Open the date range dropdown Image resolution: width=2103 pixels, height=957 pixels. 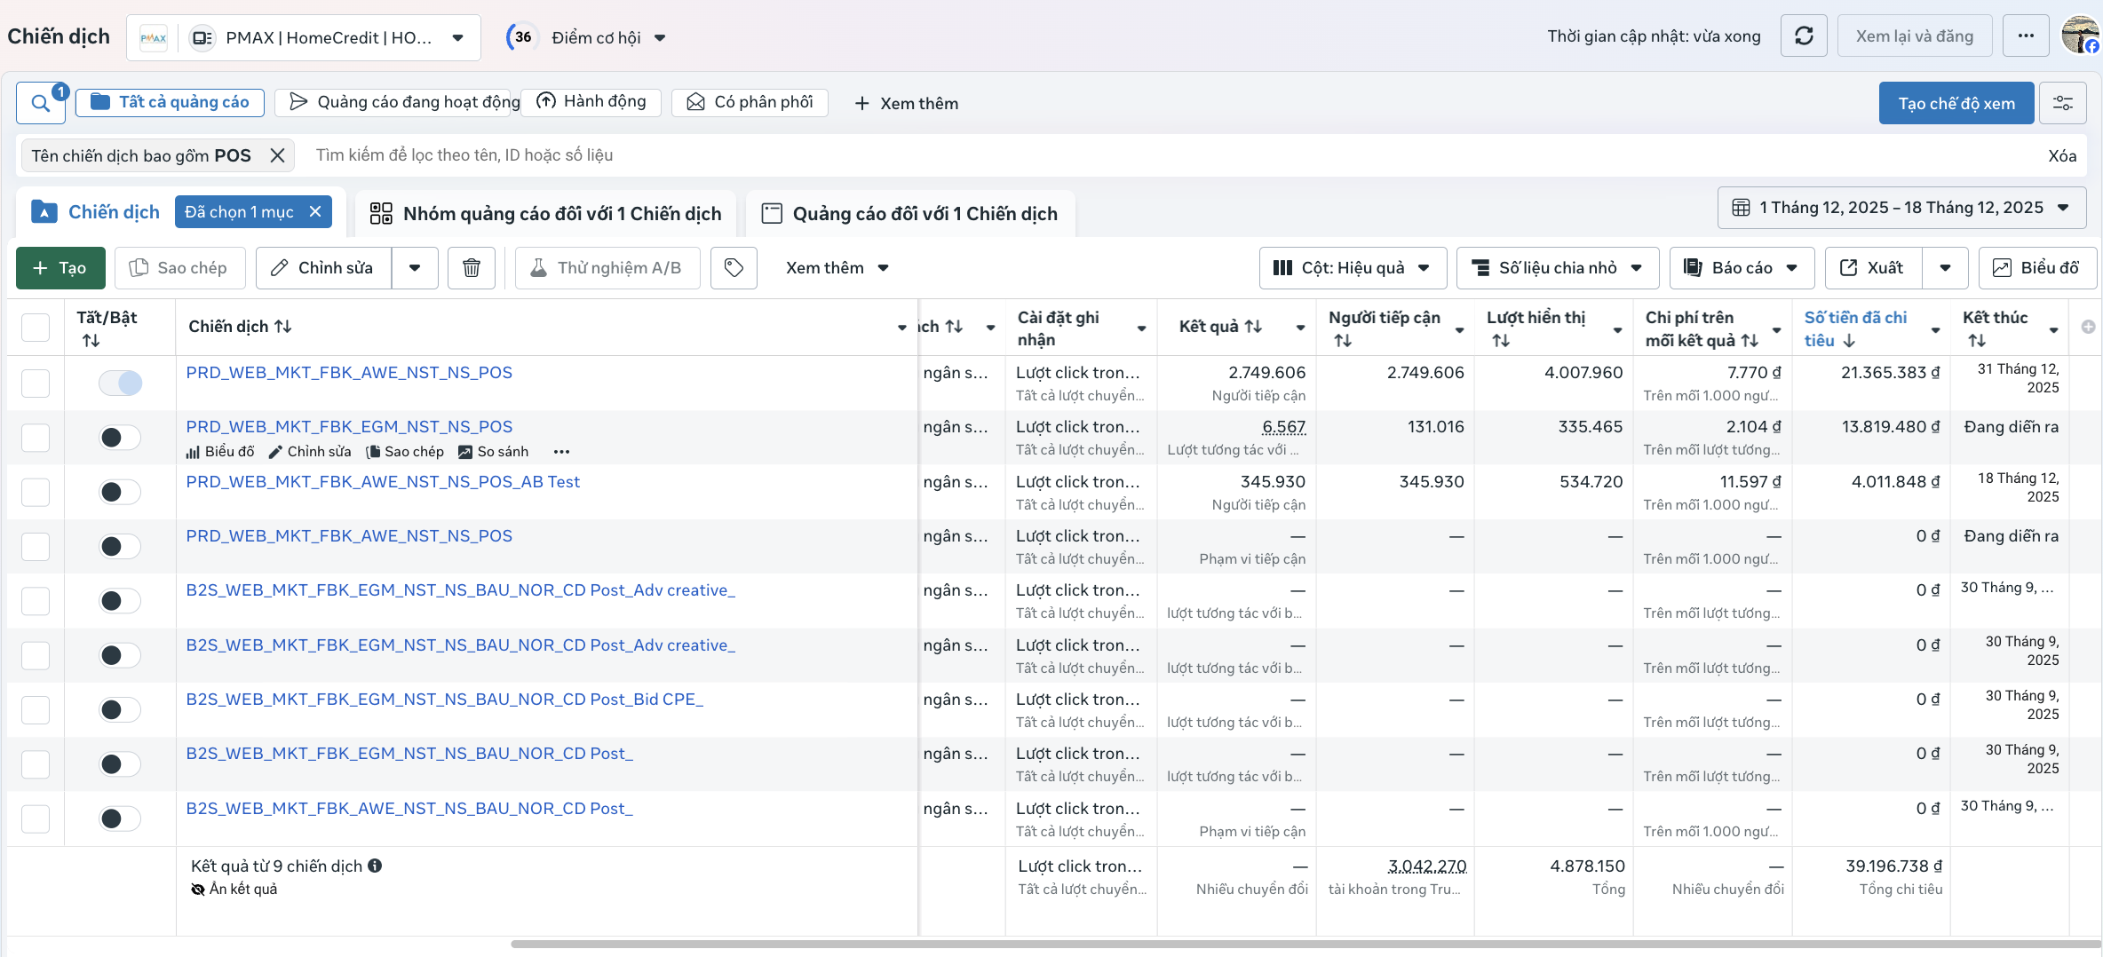[1901, 208]
